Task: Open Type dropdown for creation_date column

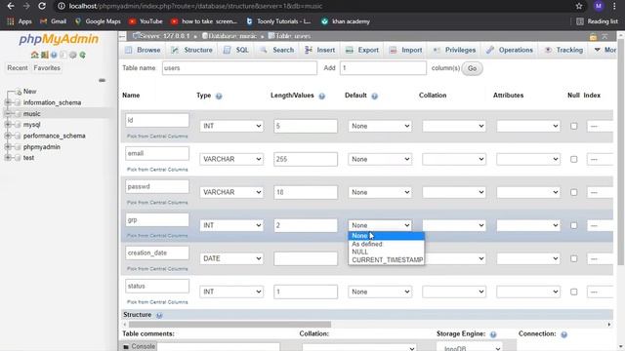Action: pyautogui.click(x=231, y=258)
